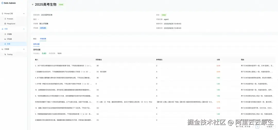
Task: Click the row starting '红藻兼具无性生殖'
Action: (154, 120)
